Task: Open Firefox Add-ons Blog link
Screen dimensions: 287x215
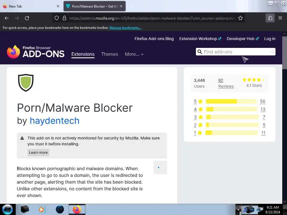Action: 154,39
